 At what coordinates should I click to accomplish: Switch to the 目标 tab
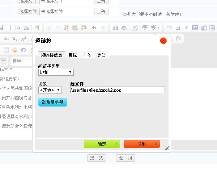(73, 55)
